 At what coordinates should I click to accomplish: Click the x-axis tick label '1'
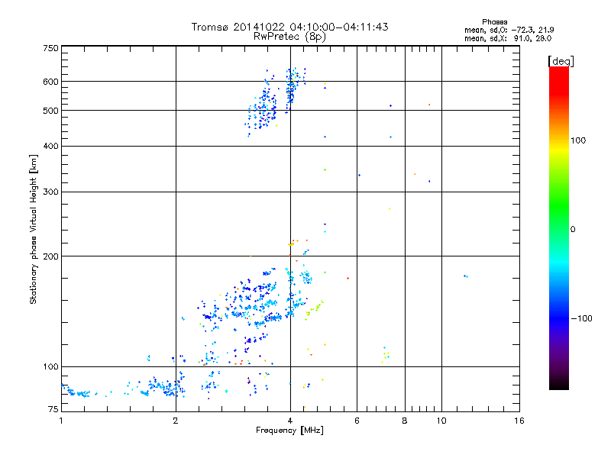pos(61,421)
